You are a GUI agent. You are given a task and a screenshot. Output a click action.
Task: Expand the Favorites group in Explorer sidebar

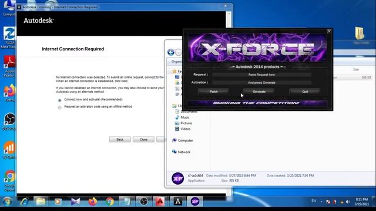pyautogui.click(x=177, y=72)
